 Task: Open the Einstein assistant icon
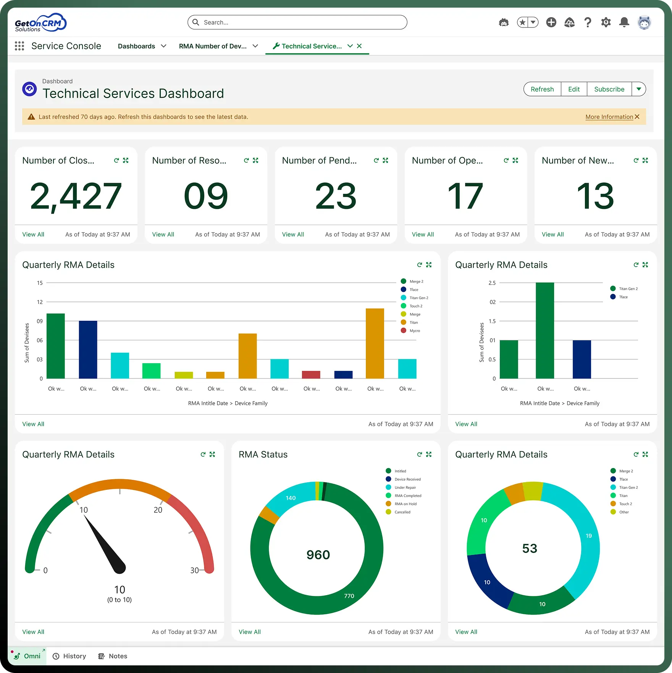[x=504, y=22]
